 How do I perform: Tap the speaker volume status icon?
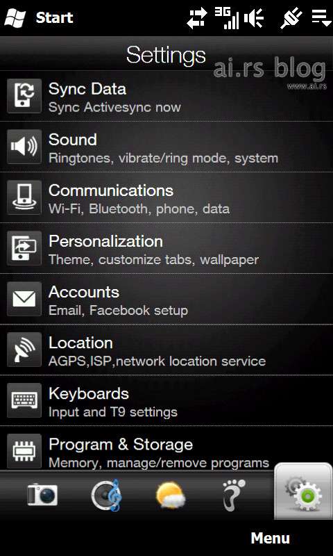pos(254,18)
